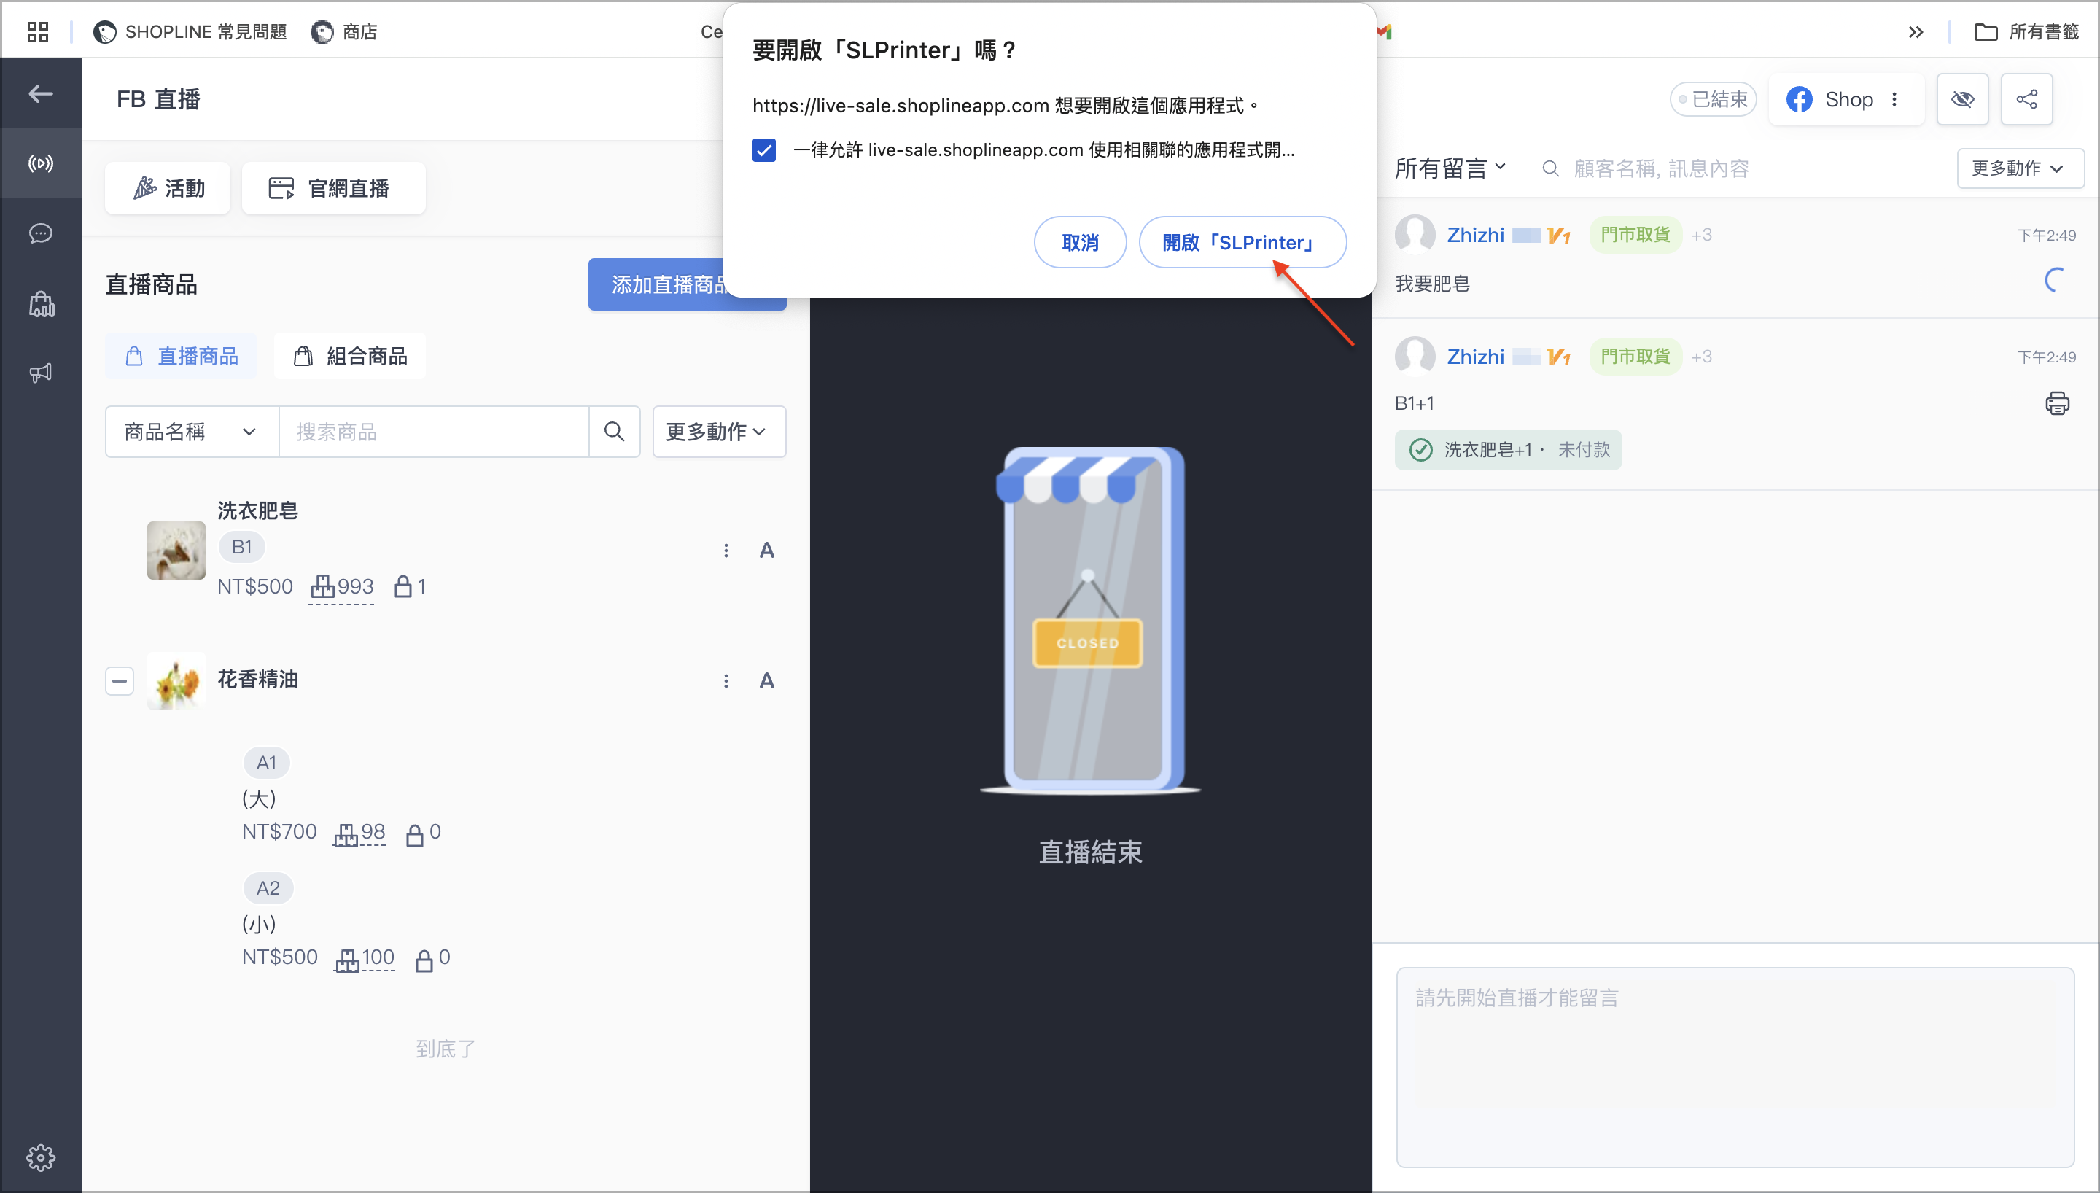
Task: Expand +3 tags on 我要肥皂 comment
Action: click(x=1702, y=235)
